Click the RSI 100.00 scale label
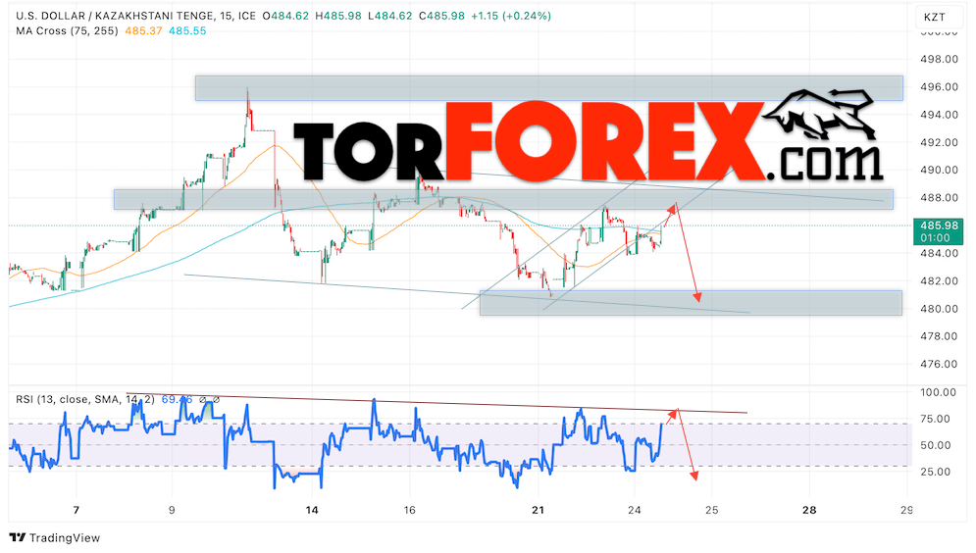 click(938, 392)
